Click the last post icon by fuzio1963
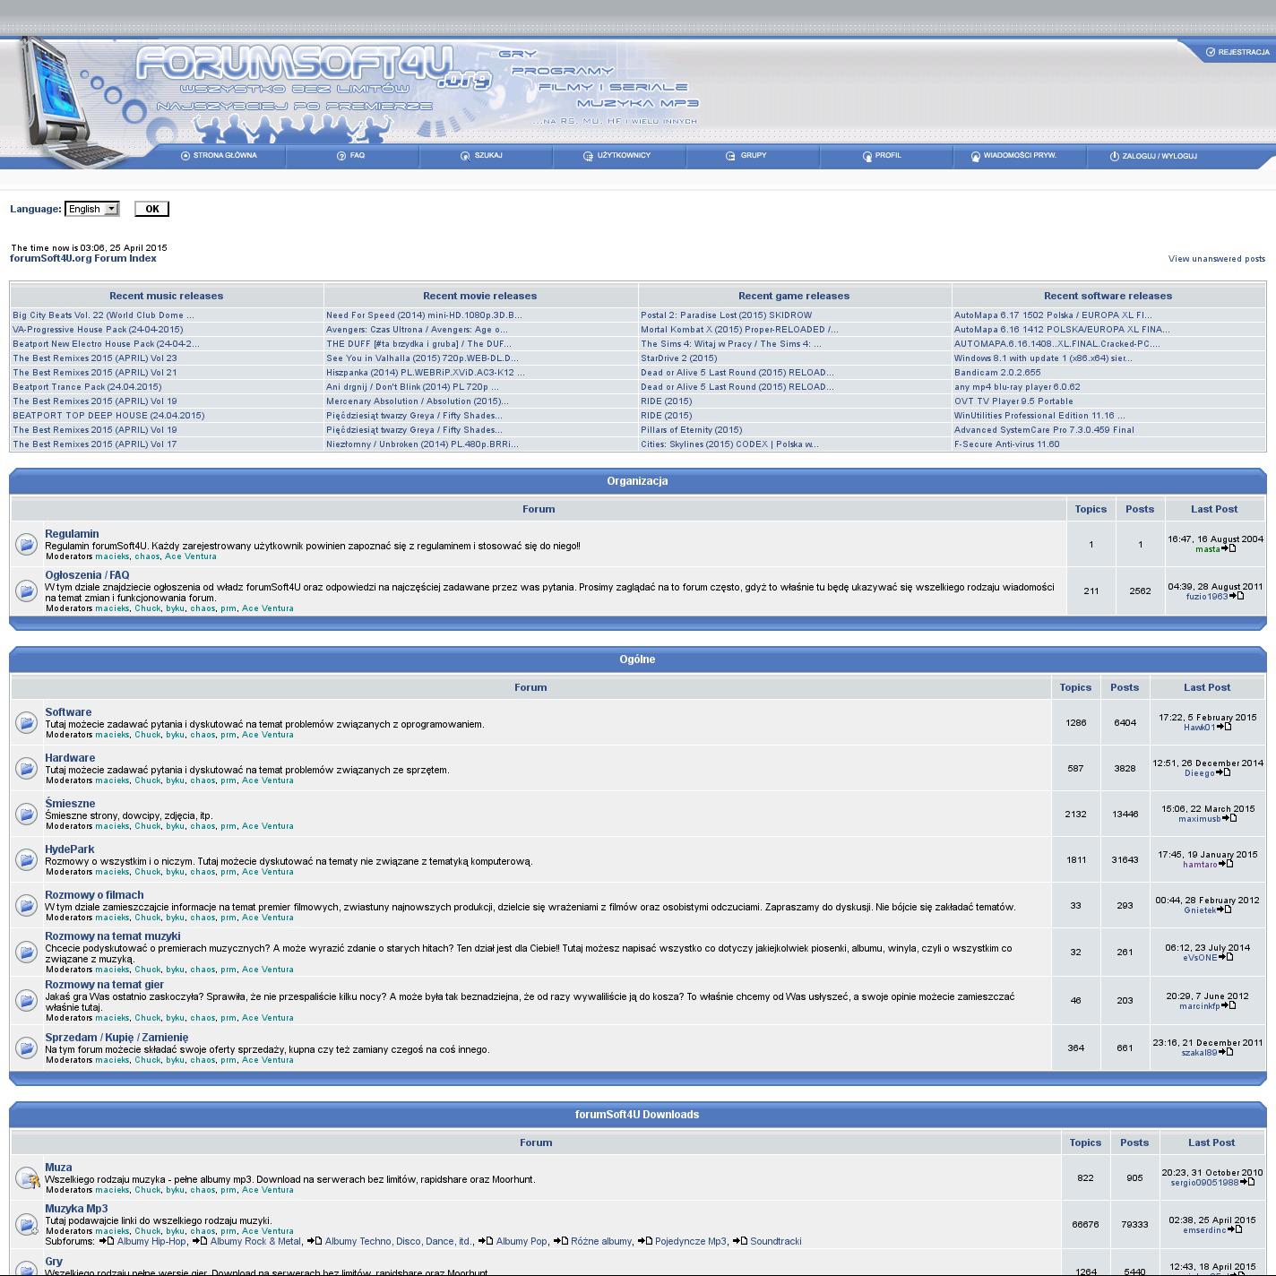 1237,596
